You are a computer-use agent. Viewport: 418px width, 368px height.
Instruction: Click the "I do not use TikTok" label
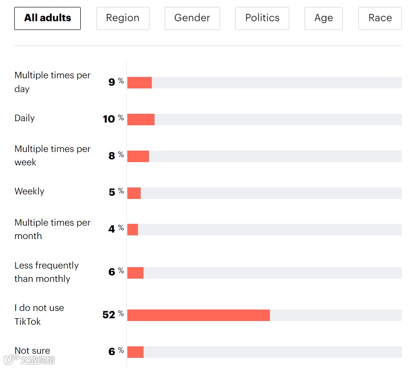pos(39,315)
